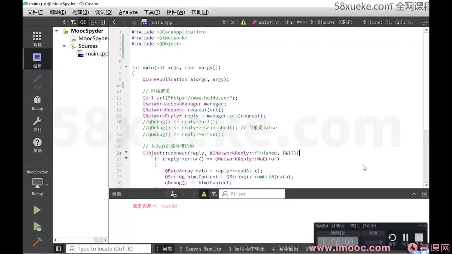Click the editor vertical scrollbar
Viewport: 452px width, 254px height.
(x=426, y=108)
